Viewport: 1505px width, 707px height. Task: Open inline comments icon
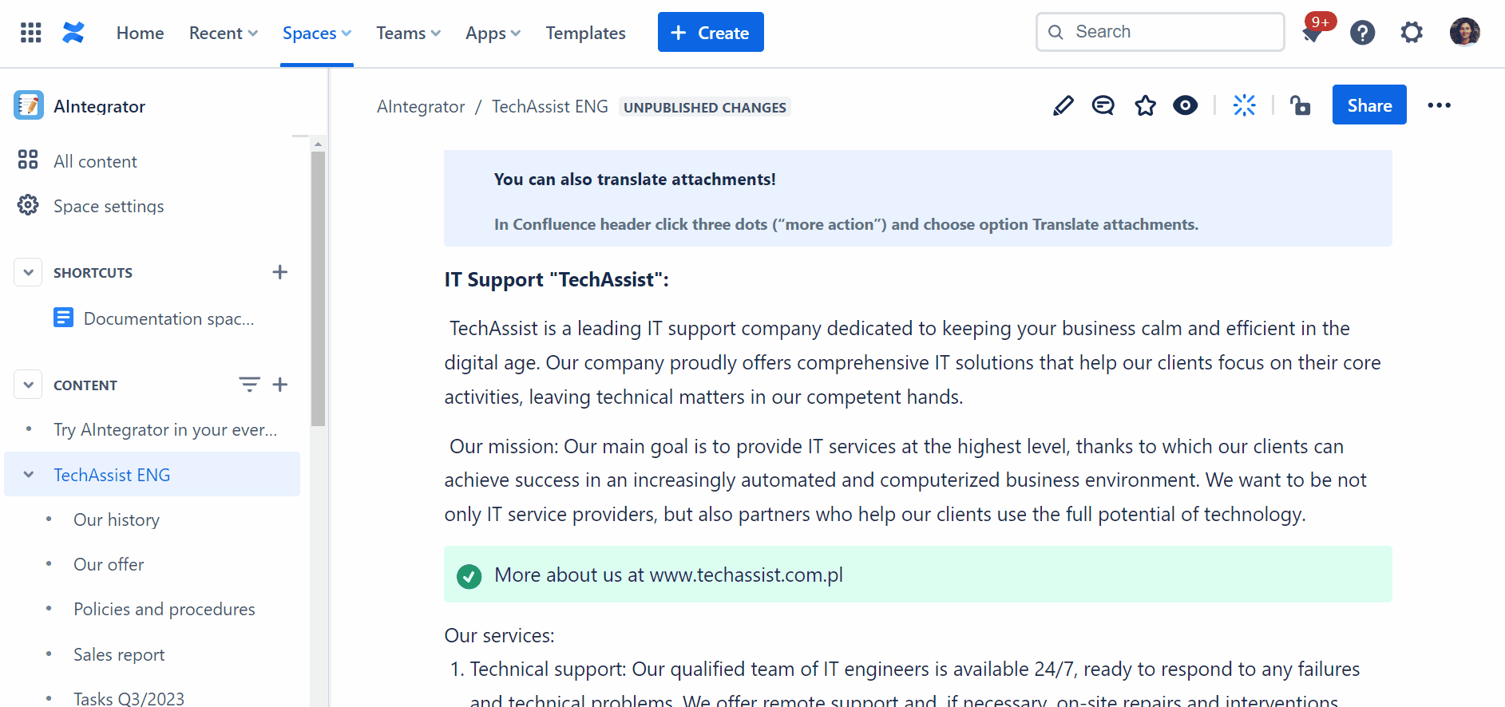[1103, 105]
